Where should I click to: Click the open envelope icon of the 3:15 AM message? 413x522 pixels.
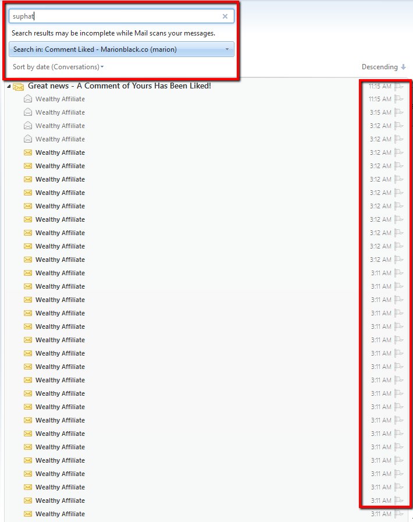click(x=28, y=112)
